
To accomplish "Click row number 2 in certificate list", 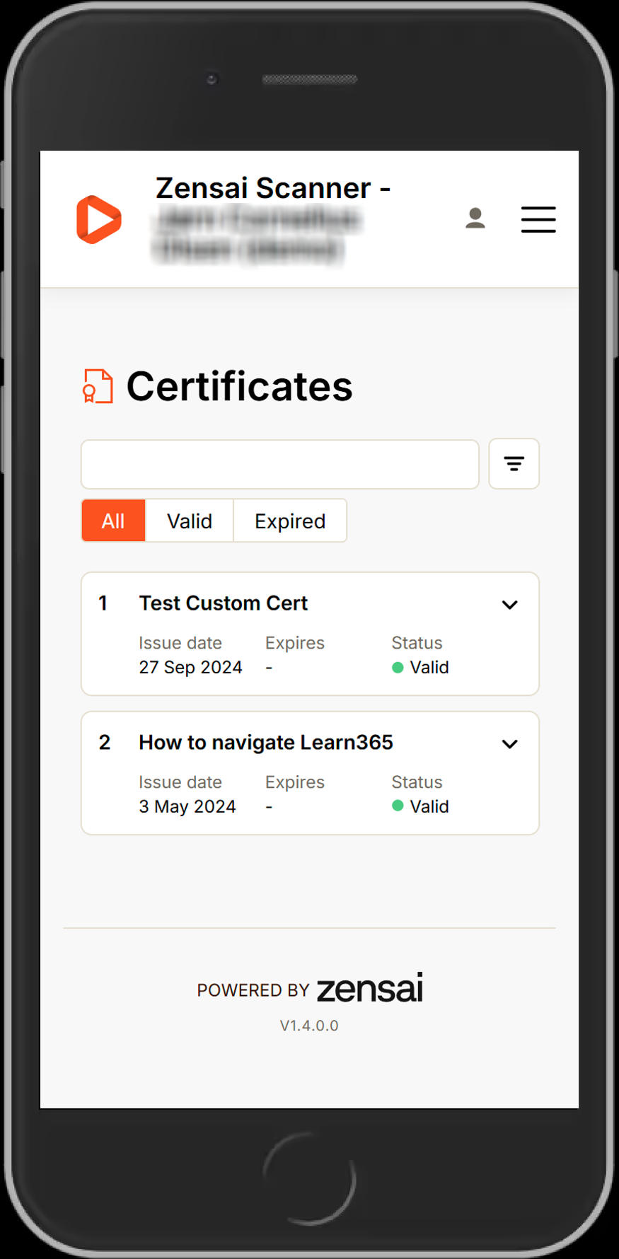I will click(x=105, y=743).
